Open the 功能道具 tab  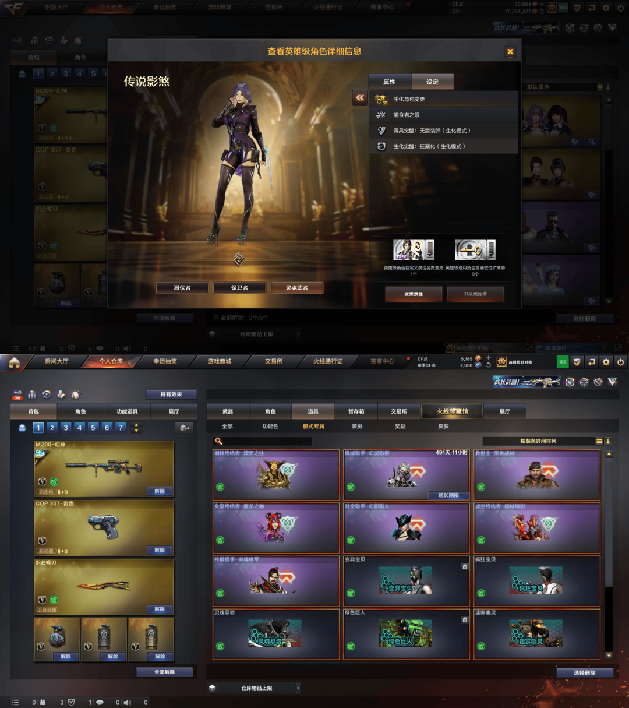coord(127,411)
